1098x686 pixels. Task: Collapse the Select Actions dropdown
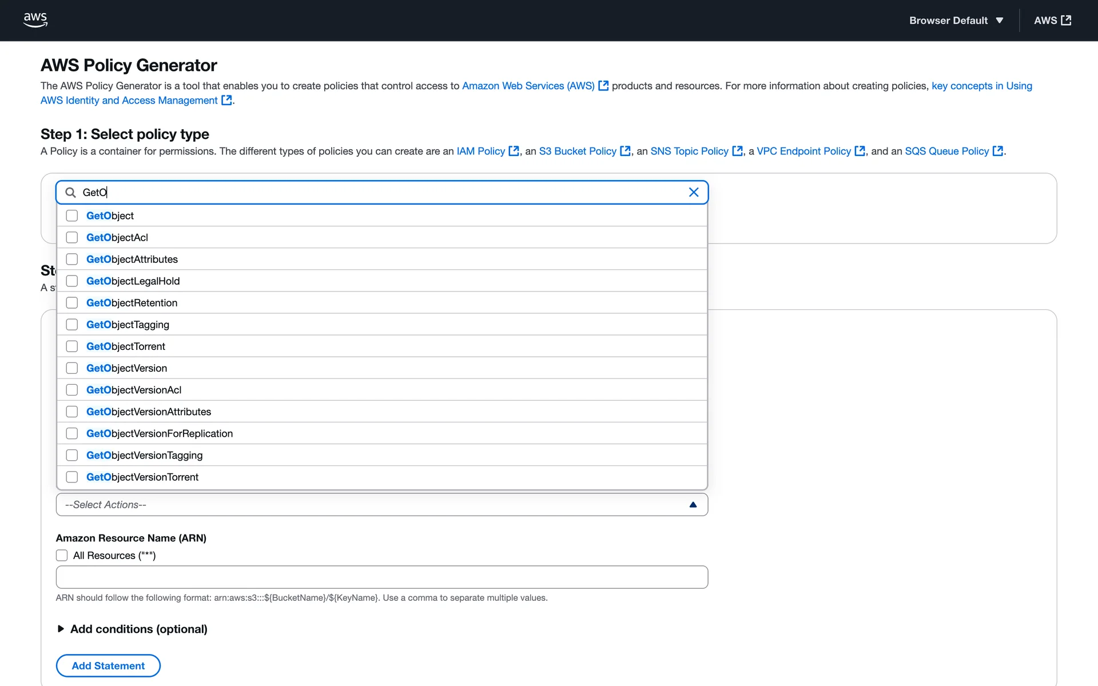[x=693, y=505]
